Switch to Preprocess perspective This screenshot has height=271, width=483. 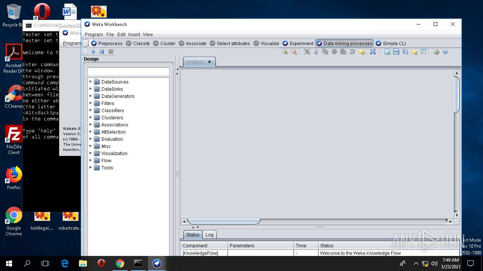107,43
